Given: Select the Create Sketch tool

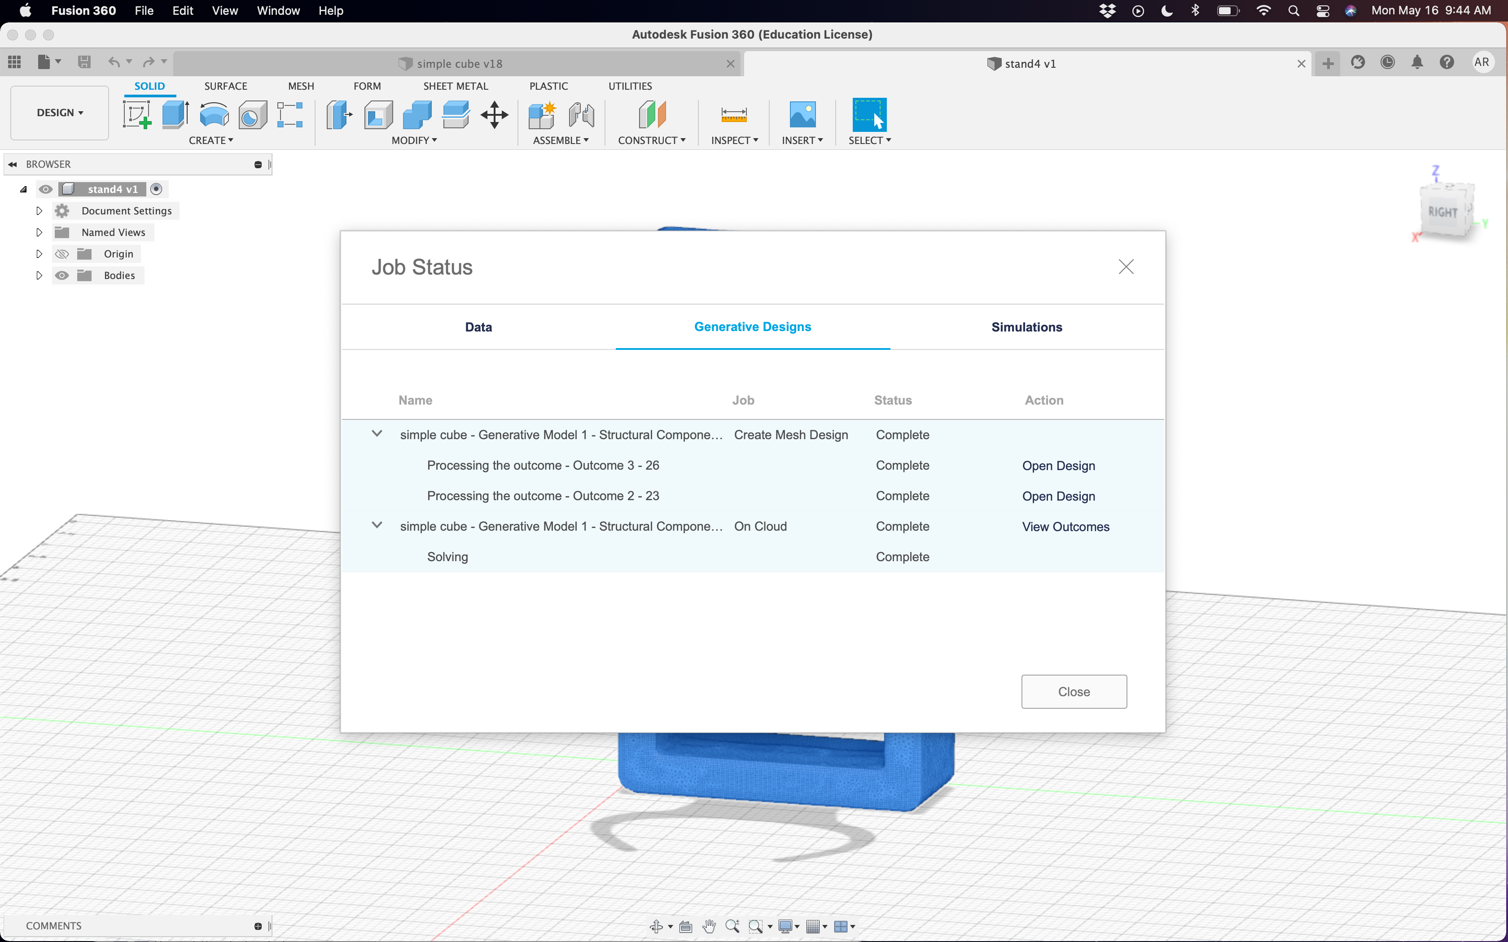Looking at the screenshot, I should pos(137,115).
